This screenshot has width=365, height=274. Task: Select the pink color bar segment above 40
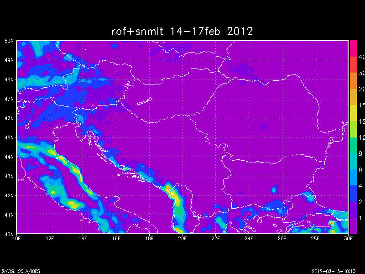[x=353, y=48]
